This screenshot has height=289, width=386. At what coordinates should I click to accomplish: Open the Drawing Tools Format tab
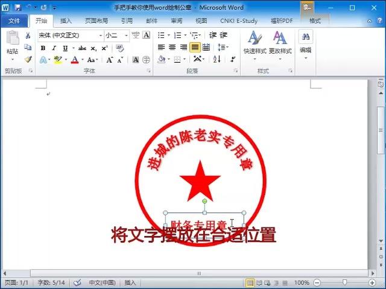(315, 21)
